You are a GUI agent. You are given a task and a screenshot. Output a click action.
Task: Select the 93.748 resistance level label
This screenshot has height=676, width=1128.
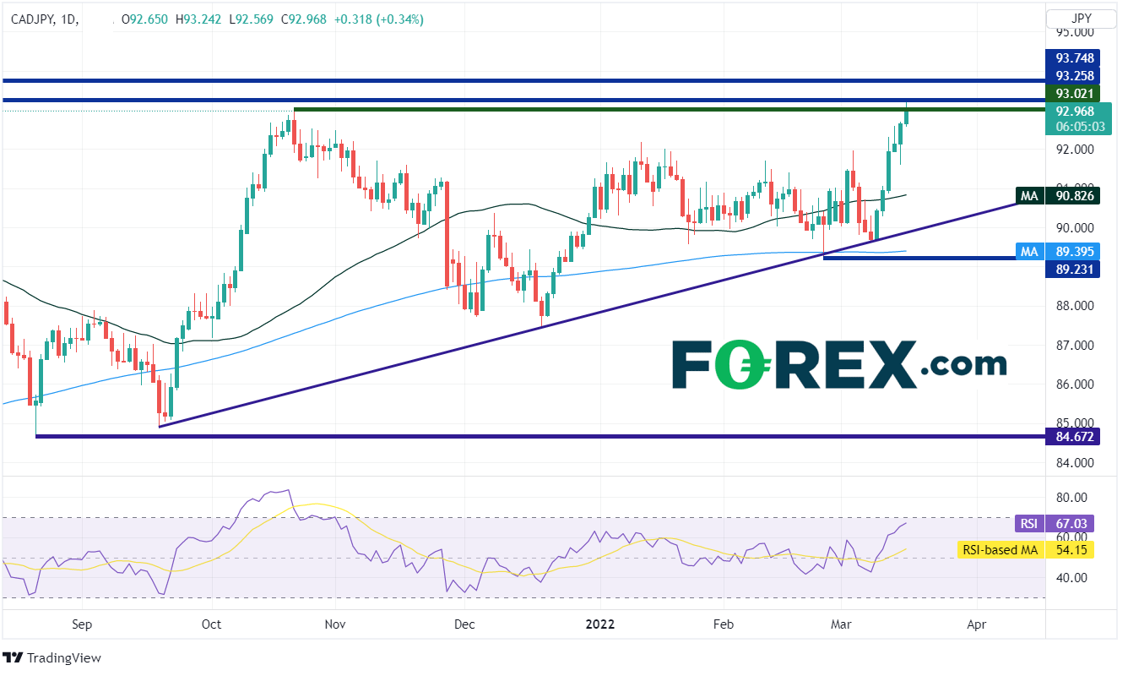[1078, 58]
